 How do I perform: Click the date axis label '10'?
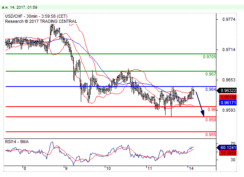[x=108, y=168]
